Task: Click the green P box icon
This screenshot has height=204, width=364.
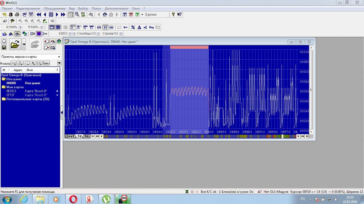Action: [137, 15]
